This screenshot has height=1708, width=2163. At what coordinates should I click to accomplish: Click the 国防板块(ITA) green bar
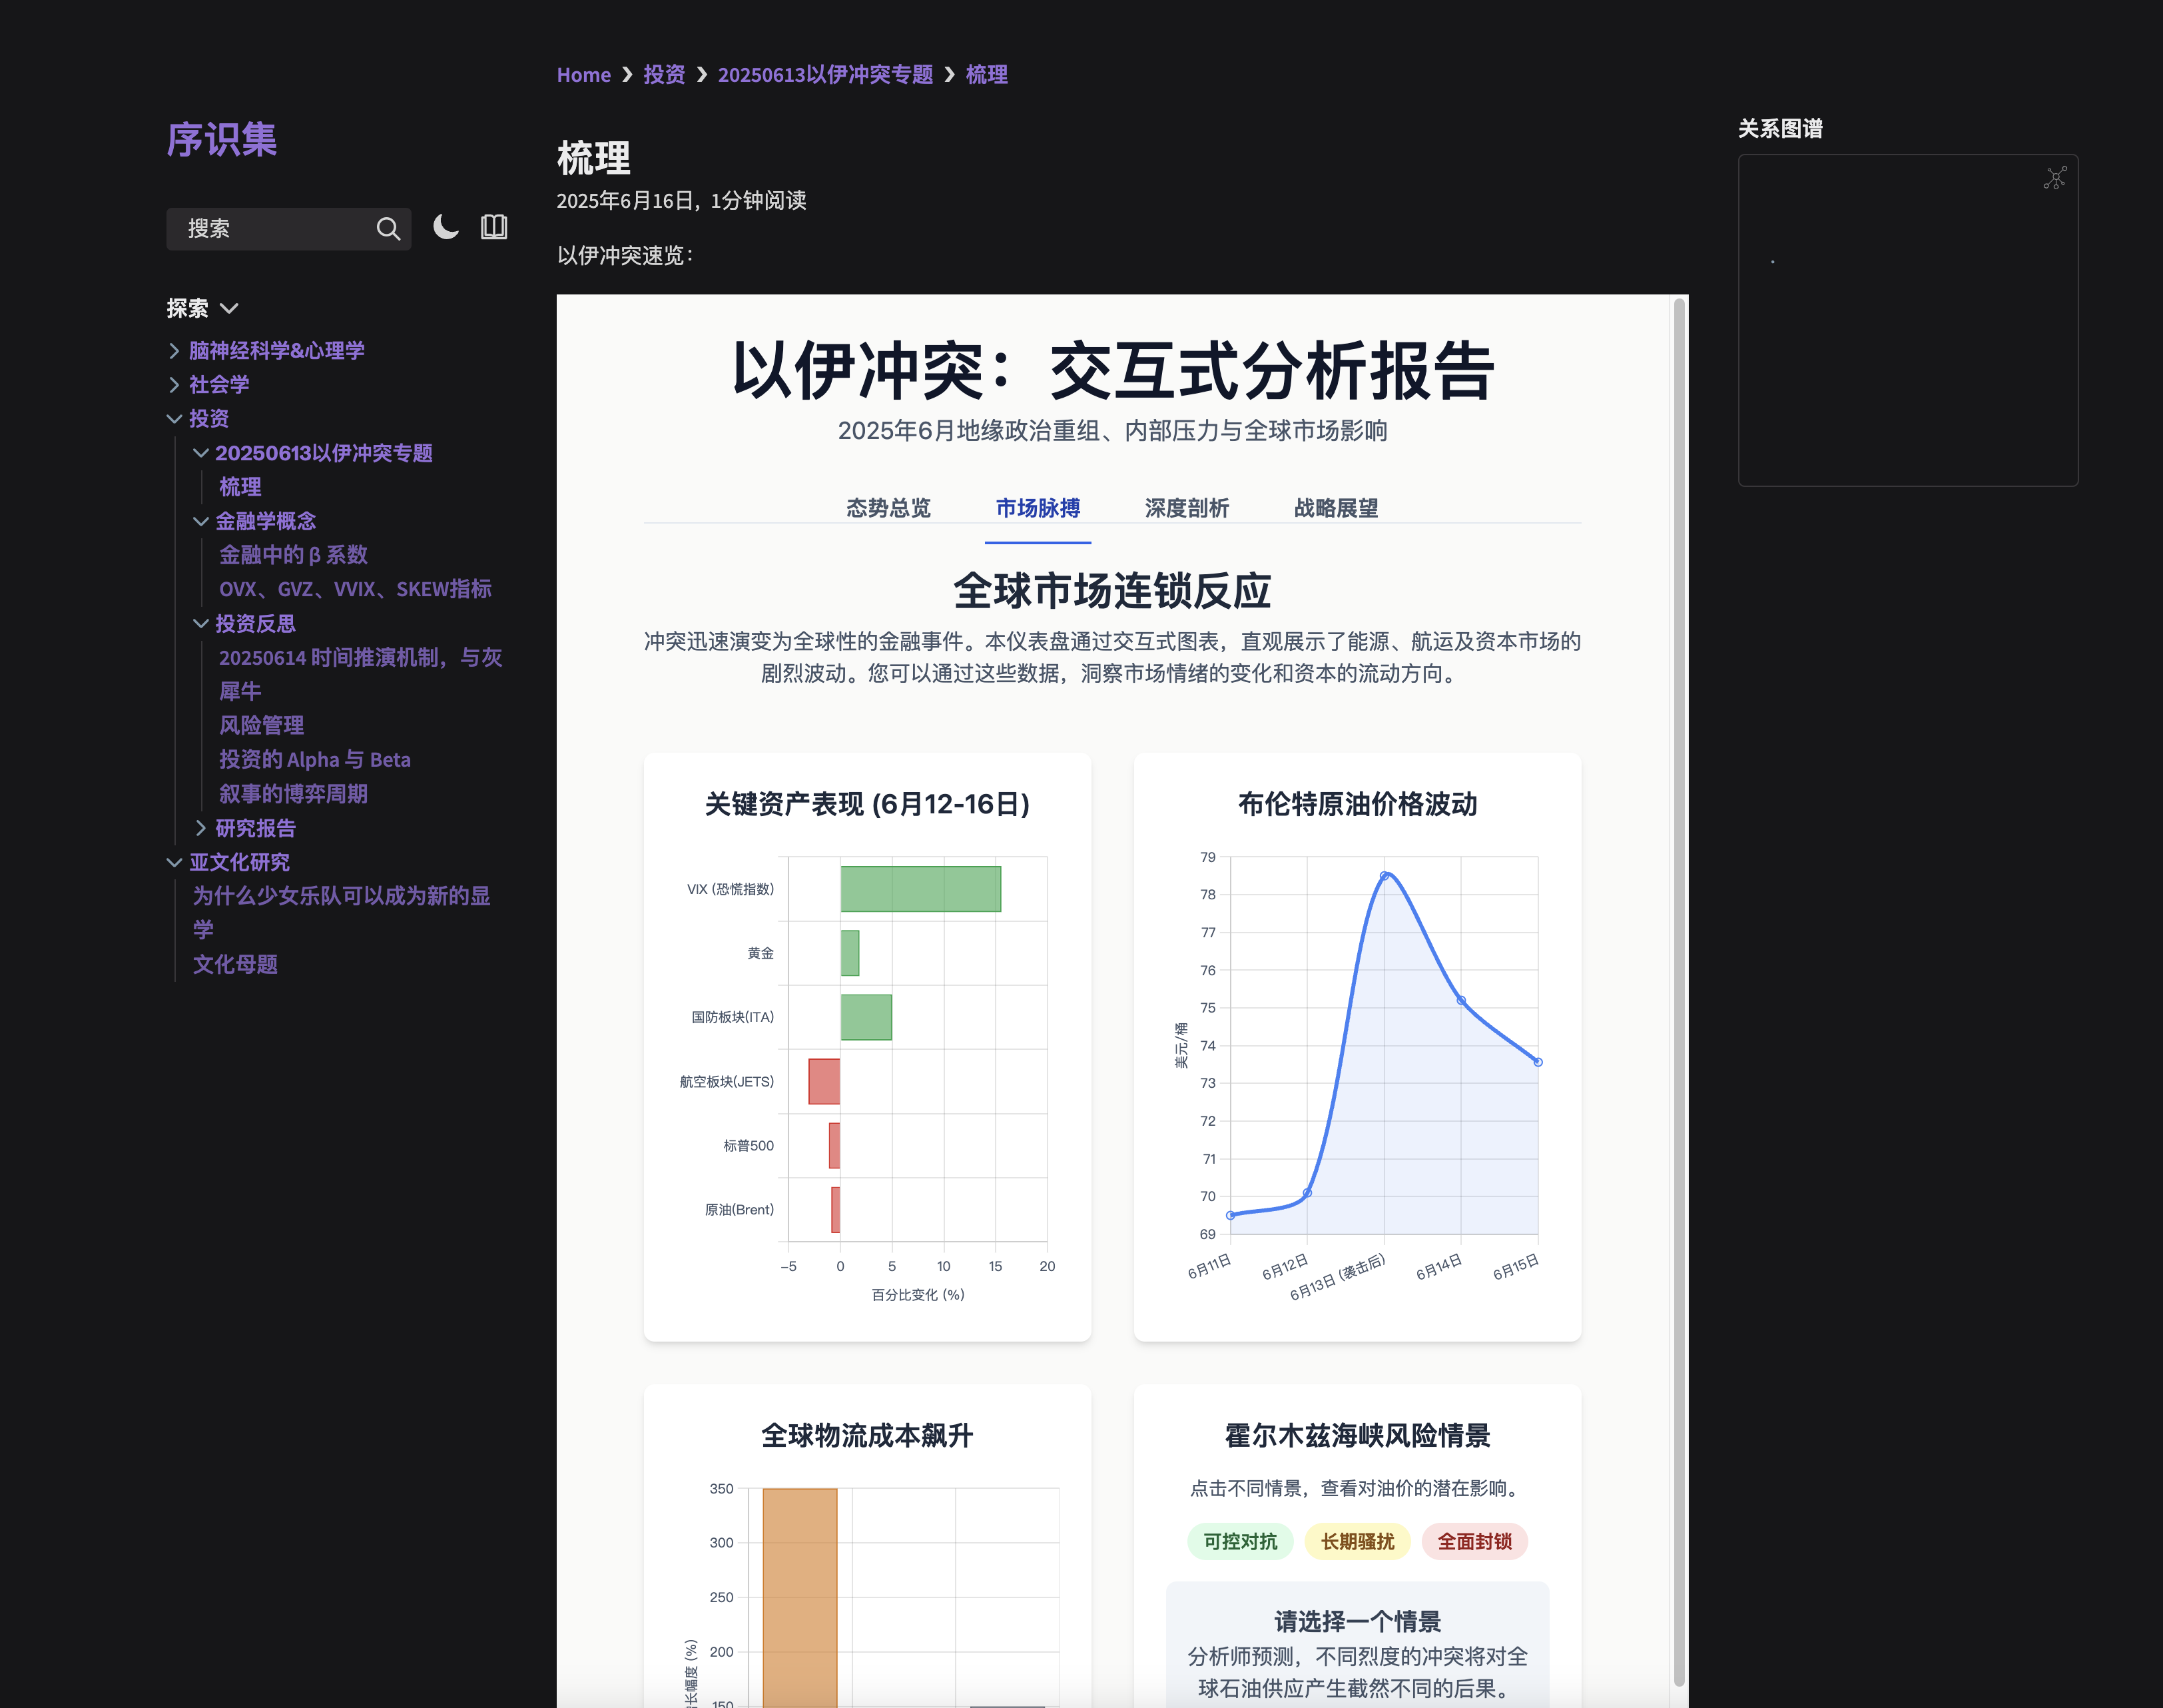pyautogui.click(x=866, y=1017)
